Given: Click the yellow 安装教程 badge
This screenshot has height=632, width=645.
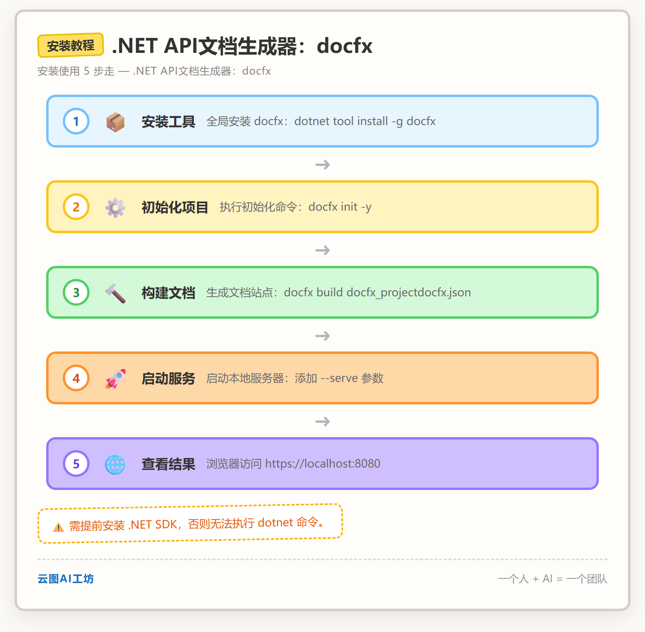Looking at the screenshot, I should (x=71, y=45).
